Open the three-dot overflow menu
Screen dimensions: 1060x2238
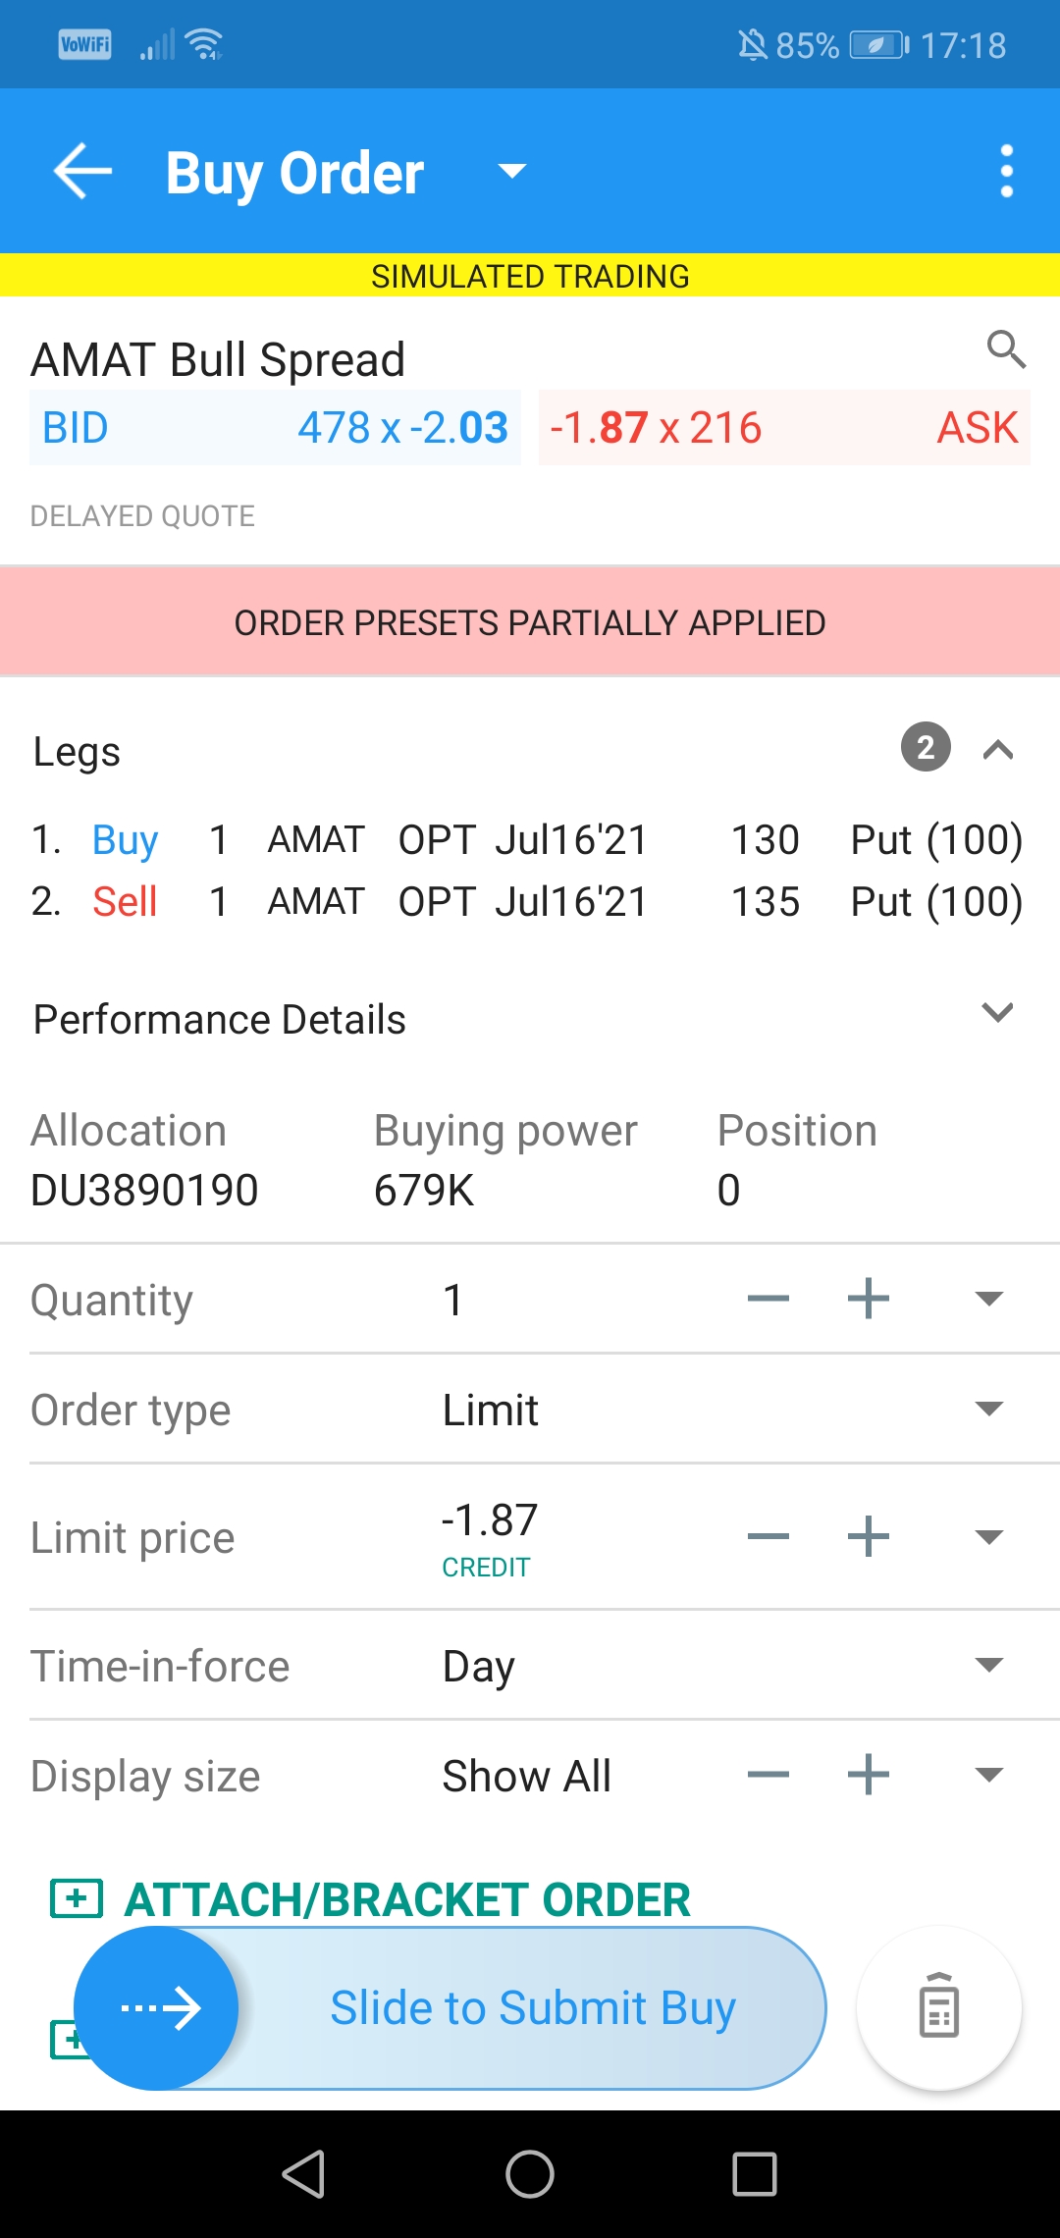pos(1006,171)
